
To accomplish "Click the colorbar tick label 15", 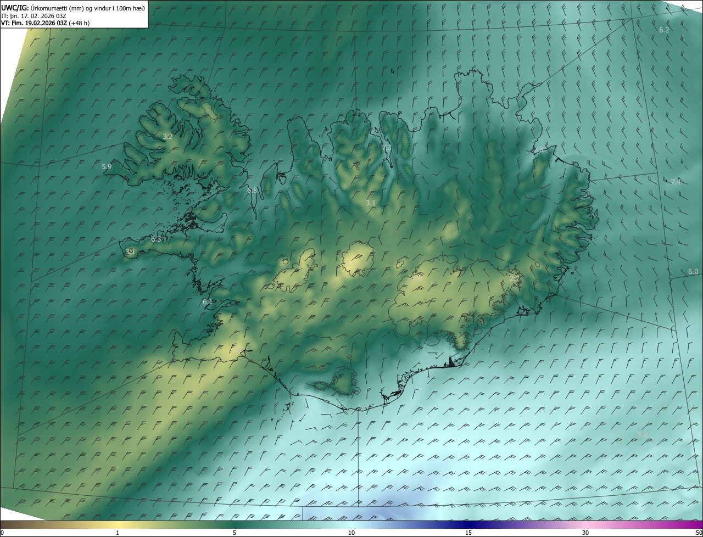I will (468, 533).
